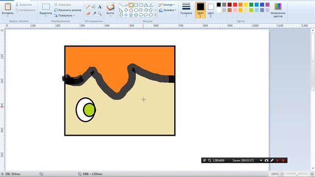Viewport: 315px width, 177px height.
Task: Pick the yellow color swatch
Action: click(246, 4)
